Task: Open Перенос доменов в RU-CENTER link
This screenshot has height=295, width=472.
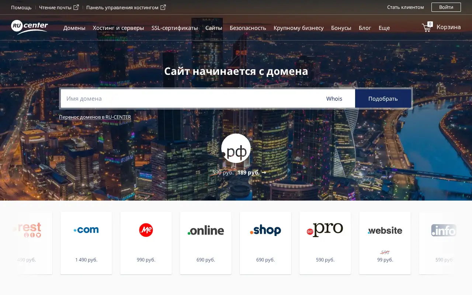Action: (95, 117)
